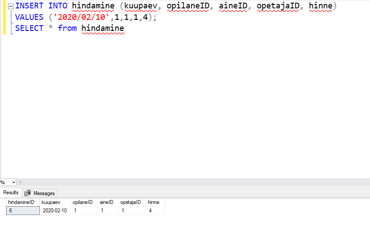Screen dimensions: 370x249
Task: Open the zoom percentage dropdown
Action: point(13,182)
